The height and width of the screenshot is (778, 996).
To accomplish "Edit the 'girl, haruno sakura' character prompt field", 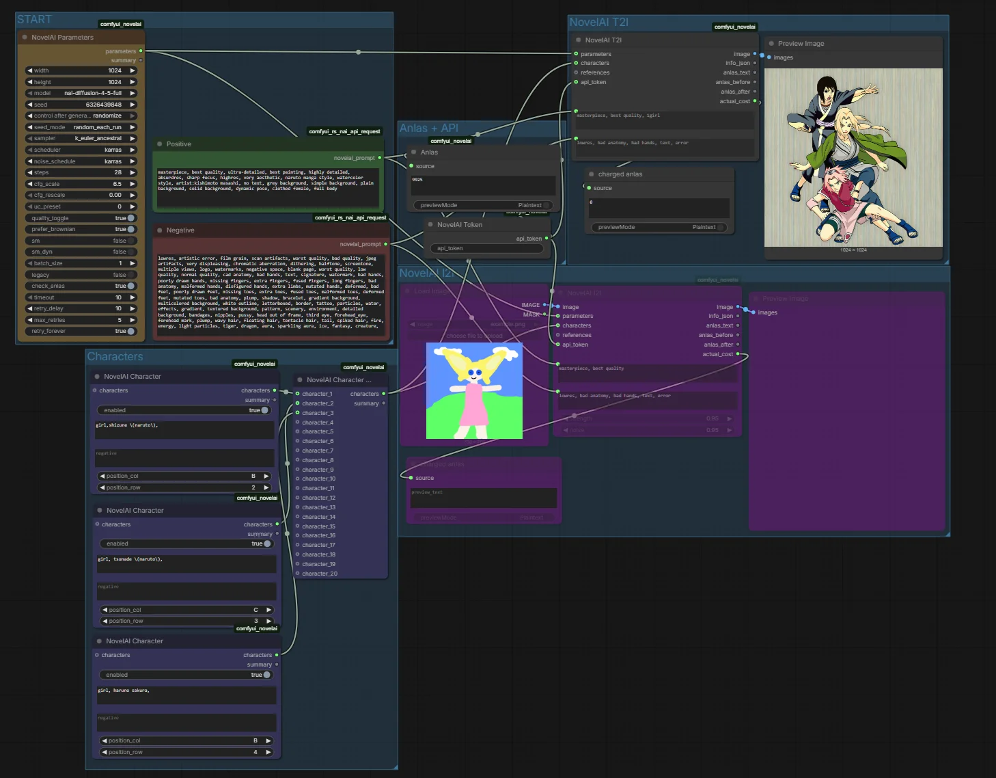I will (x=187, y=695).
